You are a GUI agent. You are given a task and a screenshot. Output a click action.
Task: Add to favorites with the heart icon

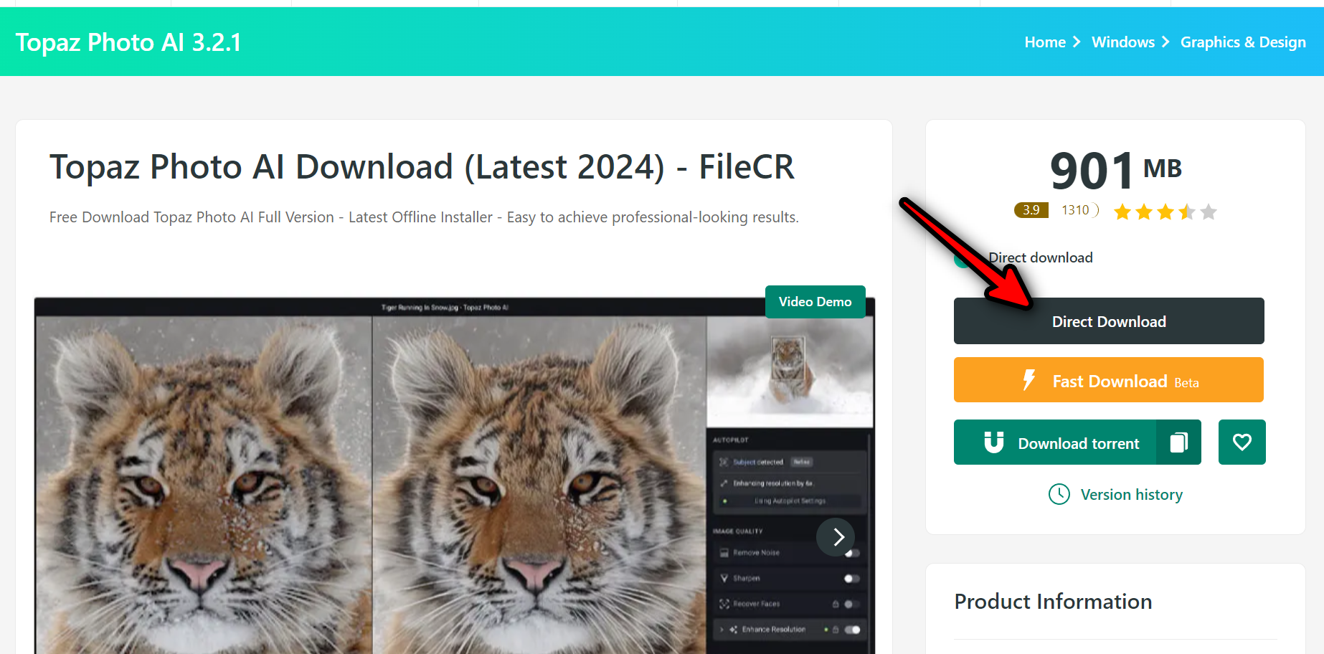coord(1242,442)
